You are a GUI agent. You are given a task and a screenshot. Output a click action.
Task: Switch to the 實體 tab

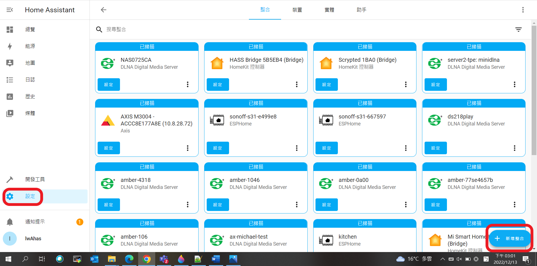click(329, 10)
